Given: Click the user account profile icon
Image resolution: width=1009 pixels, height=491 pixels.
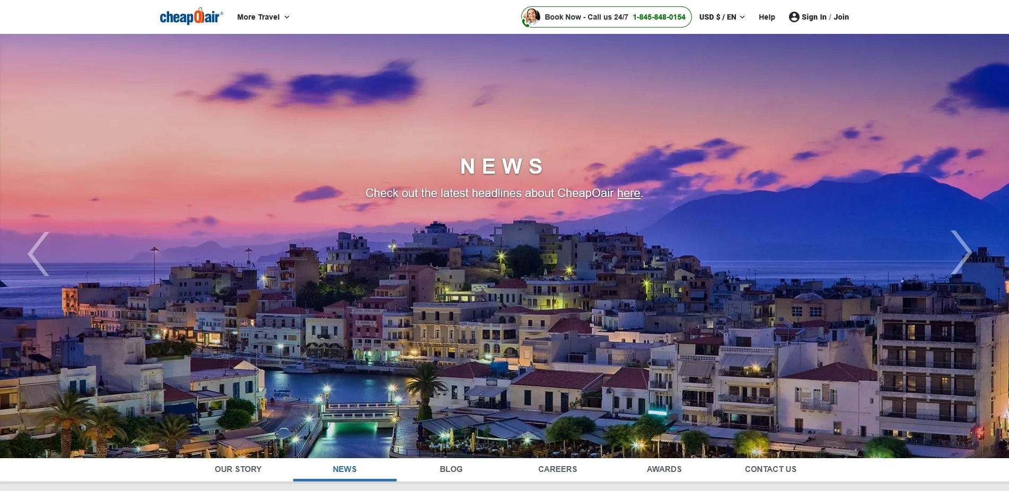Looking at the screenshot, I should 794,17.
